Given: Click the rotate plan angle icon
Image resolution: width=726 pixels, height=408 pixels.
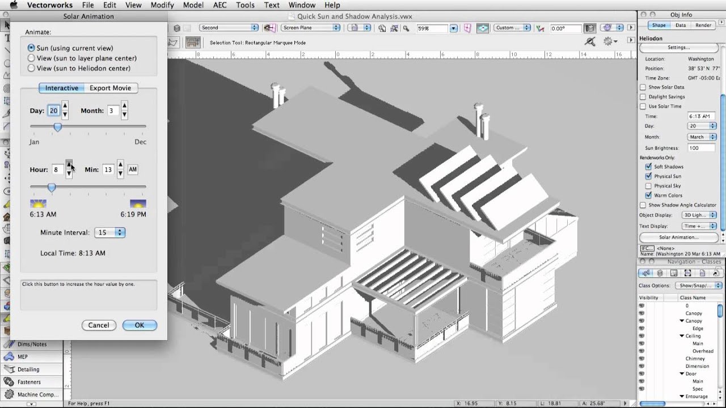Looking at the screenshot, I should coord(541,28).
